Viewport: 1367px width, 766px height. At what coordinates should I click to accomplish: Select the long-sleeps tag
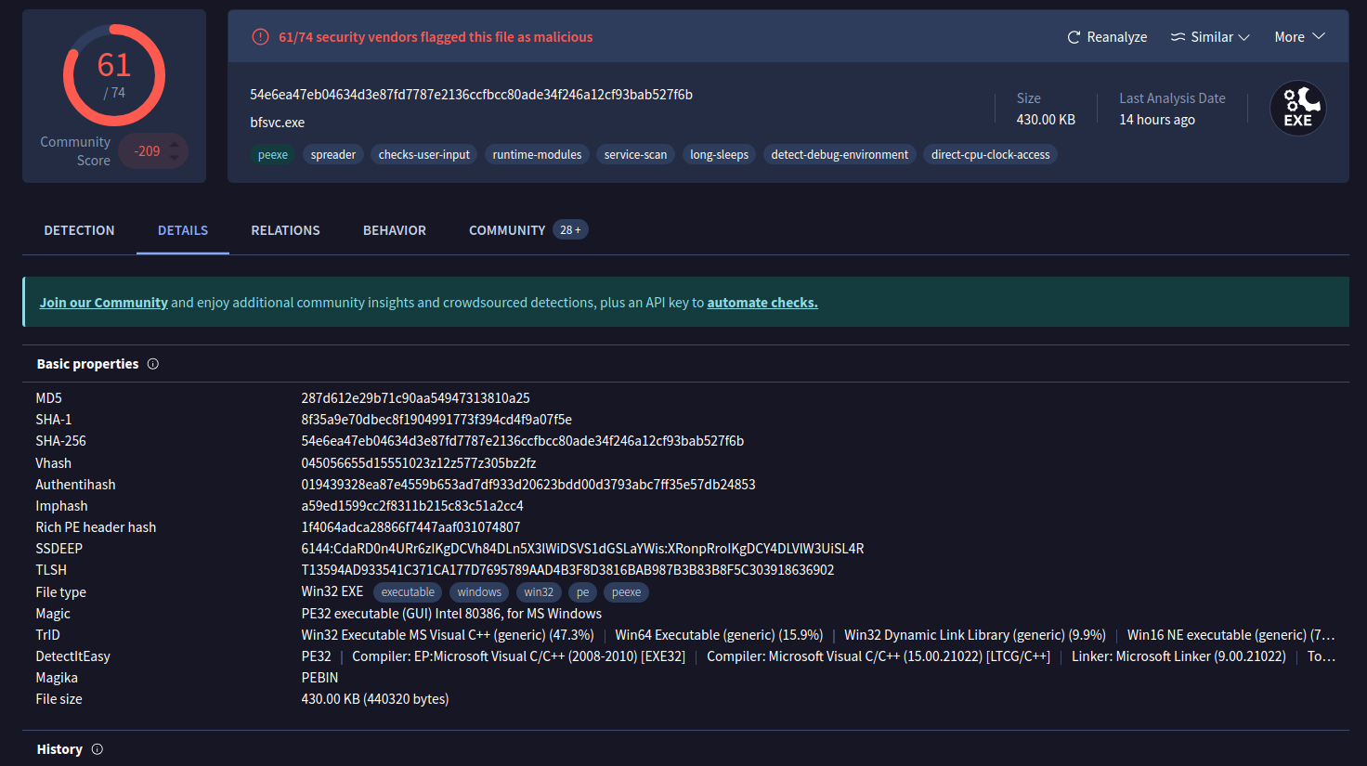click(719, 155)
